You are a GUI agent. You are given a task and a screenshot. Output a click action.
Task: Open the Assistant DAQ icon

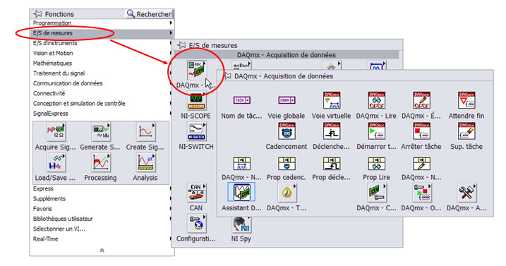pos(241,193)
